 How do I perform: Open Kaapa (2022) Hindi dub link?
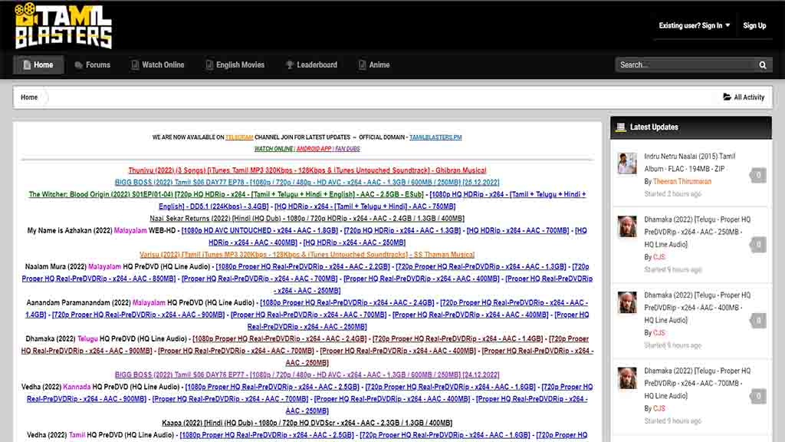[x=307, y=423]
